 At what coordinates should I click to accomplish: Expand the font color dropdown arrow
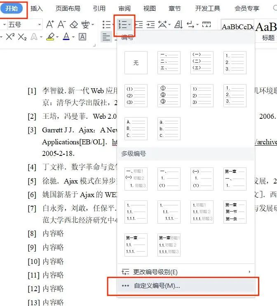coord(73,37)
